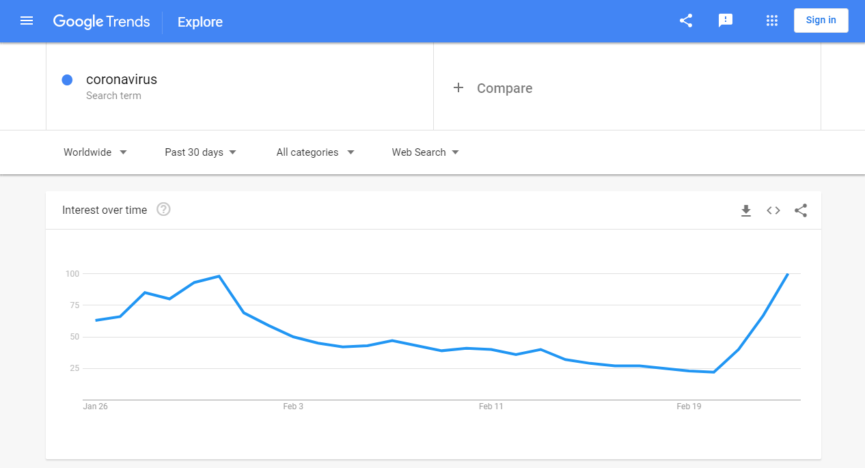Download the Interest over time CSV
Screen dimensions: 865x468
pos(746,210)
